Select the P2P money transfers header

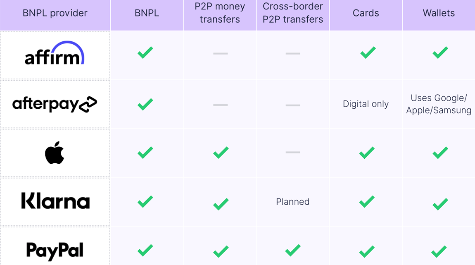pos(220,13)
